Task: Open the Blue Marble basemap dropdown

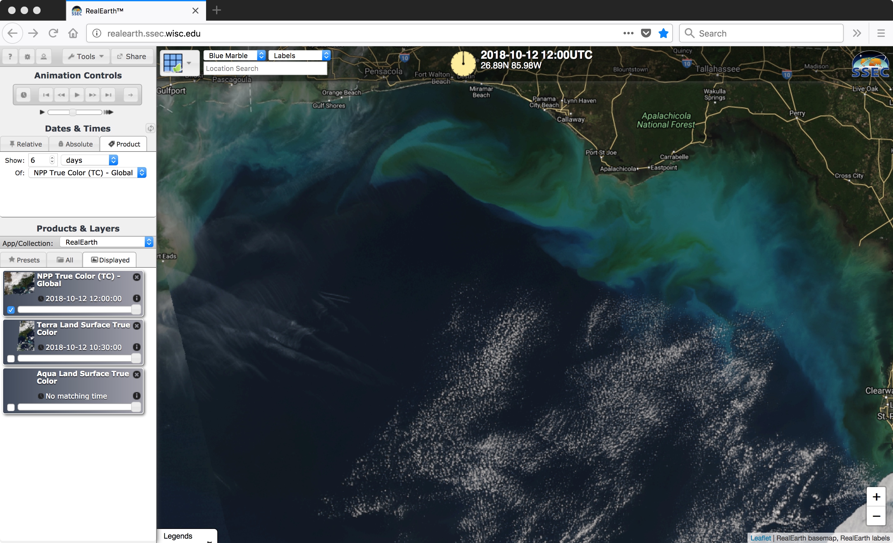Action: (x=234, y=56)
